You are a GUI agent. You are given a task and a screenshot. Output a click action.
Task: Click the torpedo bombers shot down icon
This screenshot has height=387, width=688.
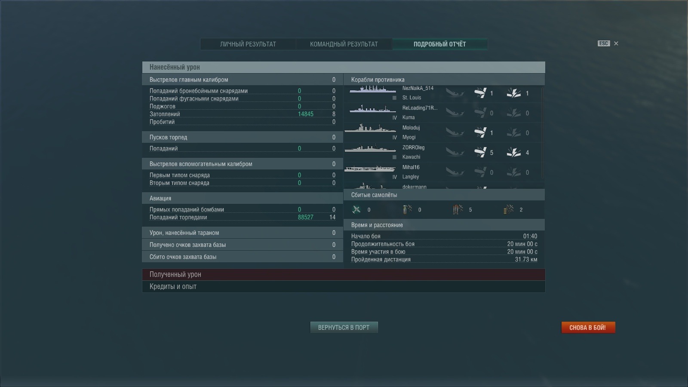(x=458, y=209)
